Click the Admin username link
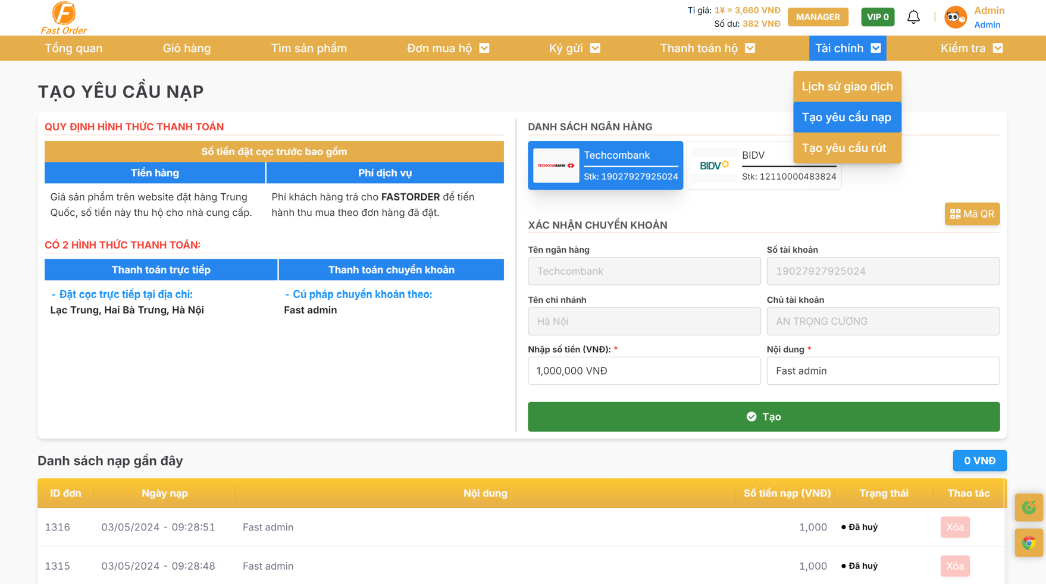Image resolution: width=1046 pixels, height=584 pixels. (987, 25)
